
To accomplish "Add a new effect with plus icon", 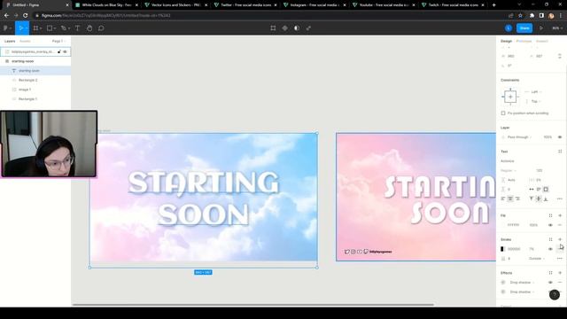I will point(560,273).
